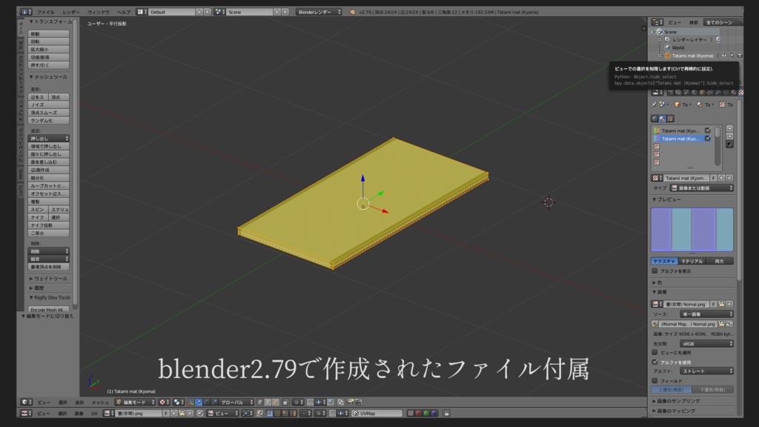Click the lock icon in the image editor header
Image resolution: width=759 pixels, height=427 pixels.
tap(447, 414)
